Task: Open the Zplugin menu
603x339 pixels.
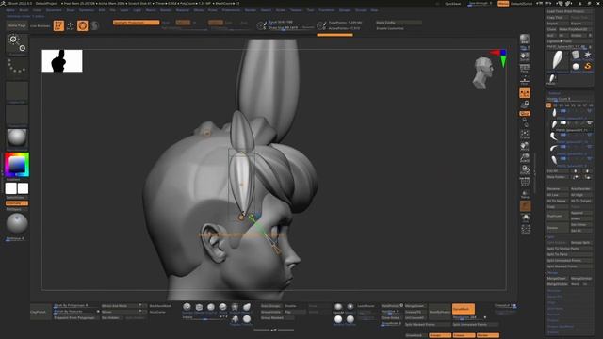Action: tap(345, 10)
